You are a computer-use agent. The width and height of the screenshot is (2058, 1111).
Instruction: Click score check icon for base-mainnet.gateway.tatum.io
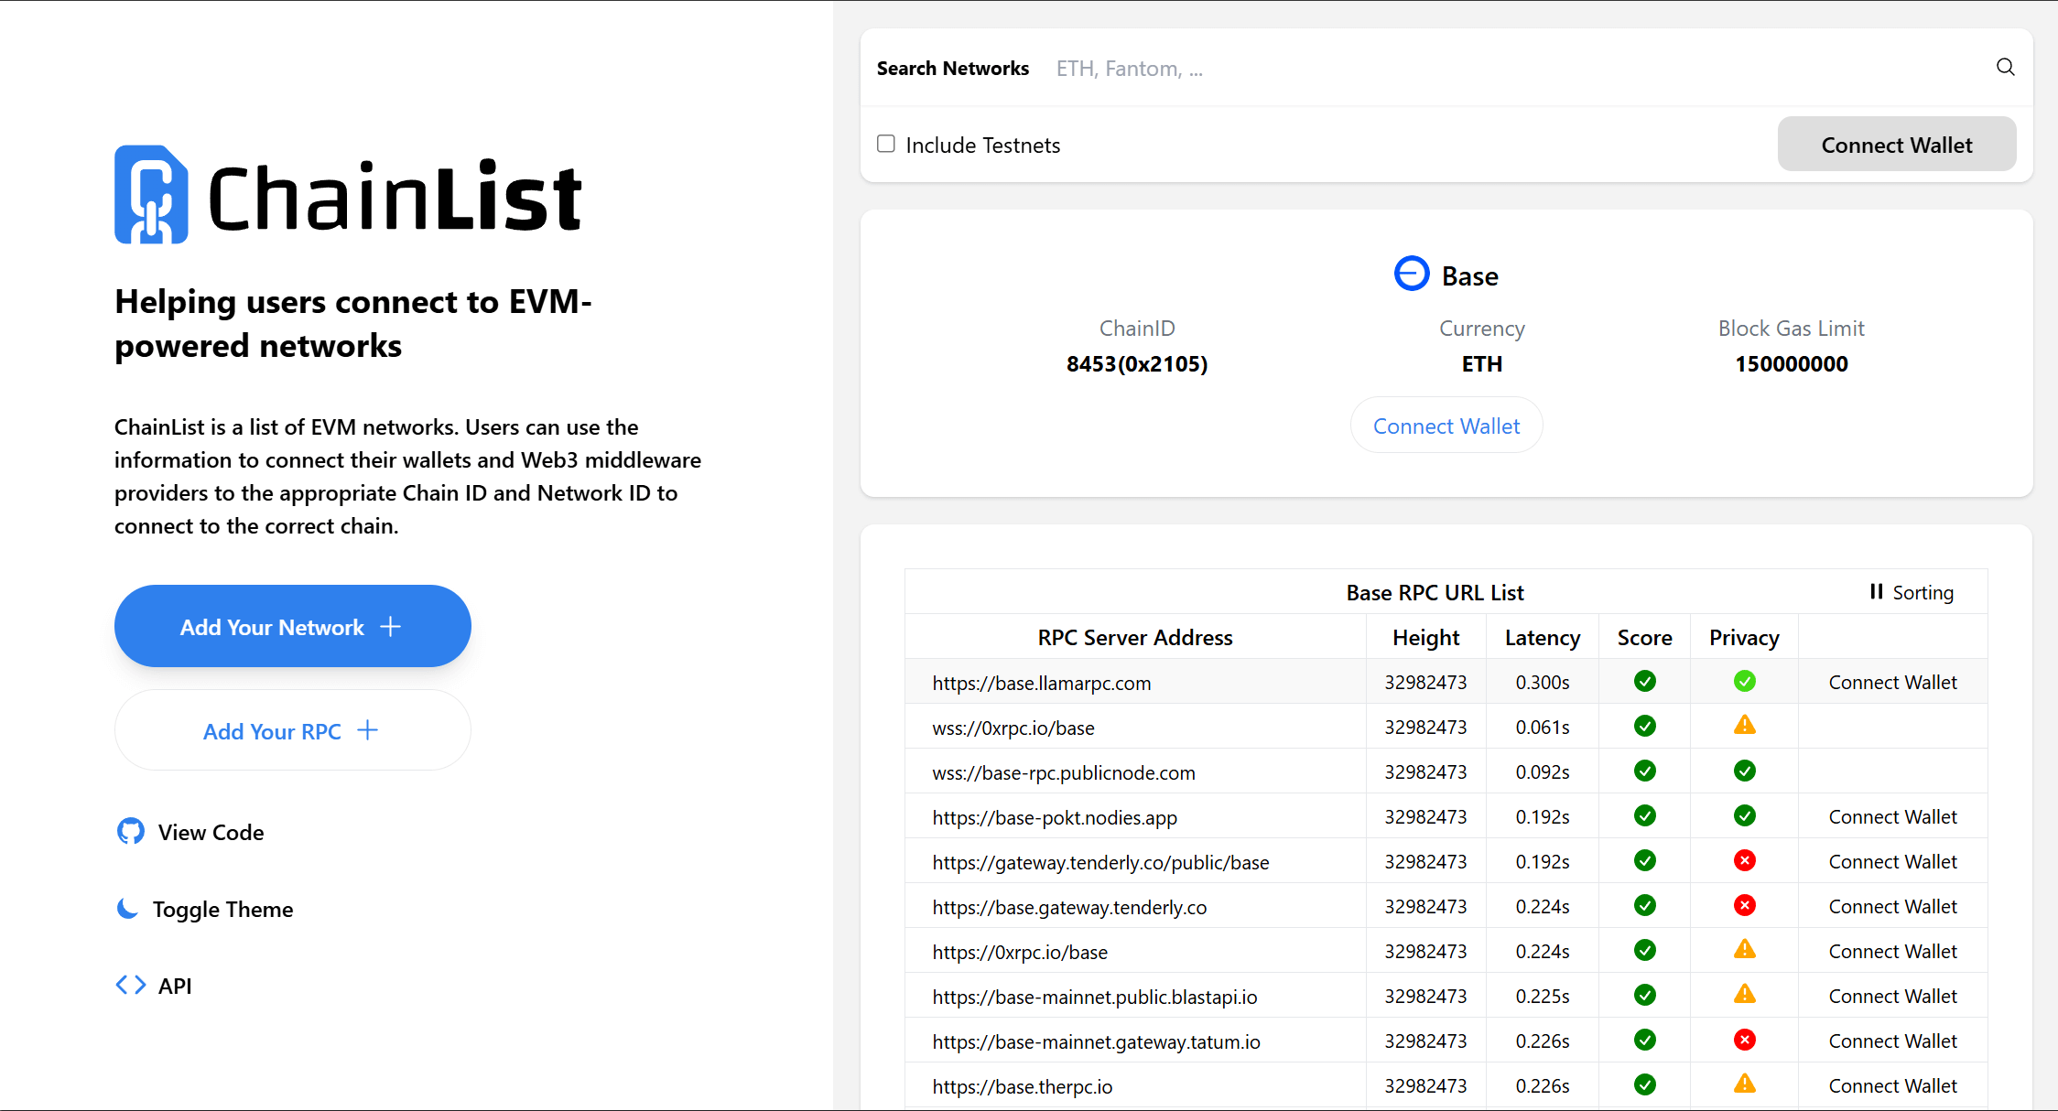tap(1644, 1040)
